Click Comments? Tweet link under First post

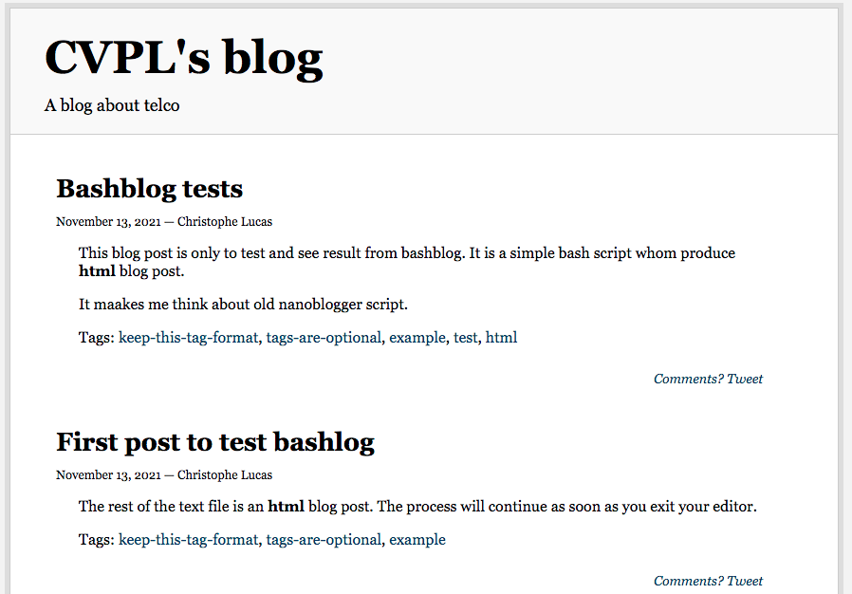coord(708,581)
